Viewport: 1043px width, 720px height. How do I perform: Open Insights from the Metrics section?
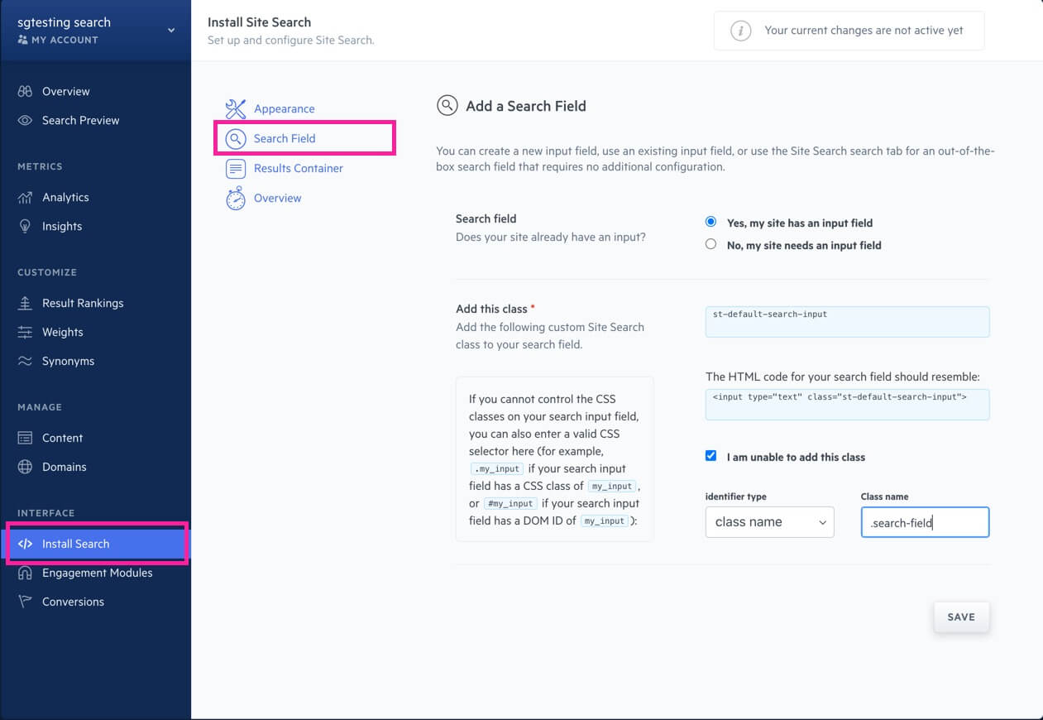[x=62, y=226]
